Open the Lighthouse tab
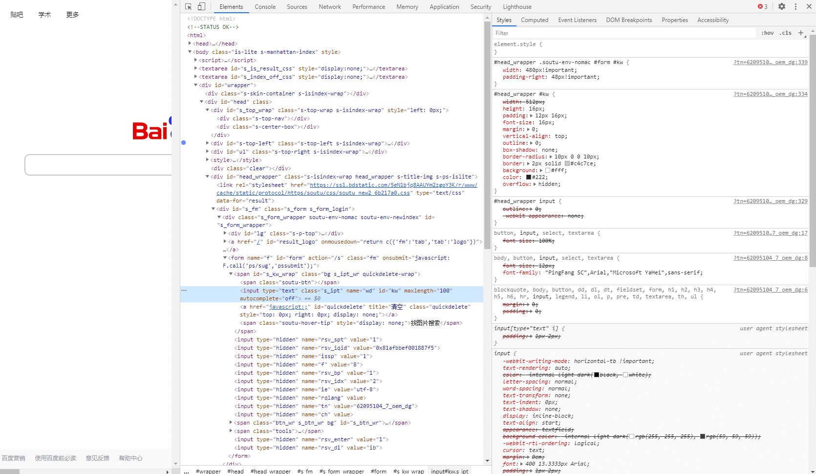The width and height of the screenshot is (816, 474). [517, 7]
